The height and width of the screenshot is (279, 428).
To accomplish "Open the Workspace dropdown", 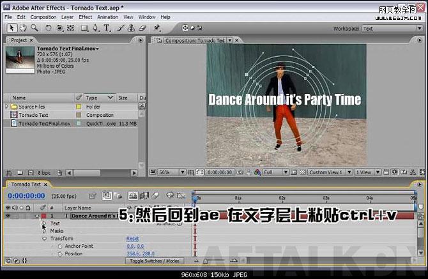I will pos(392,28).
